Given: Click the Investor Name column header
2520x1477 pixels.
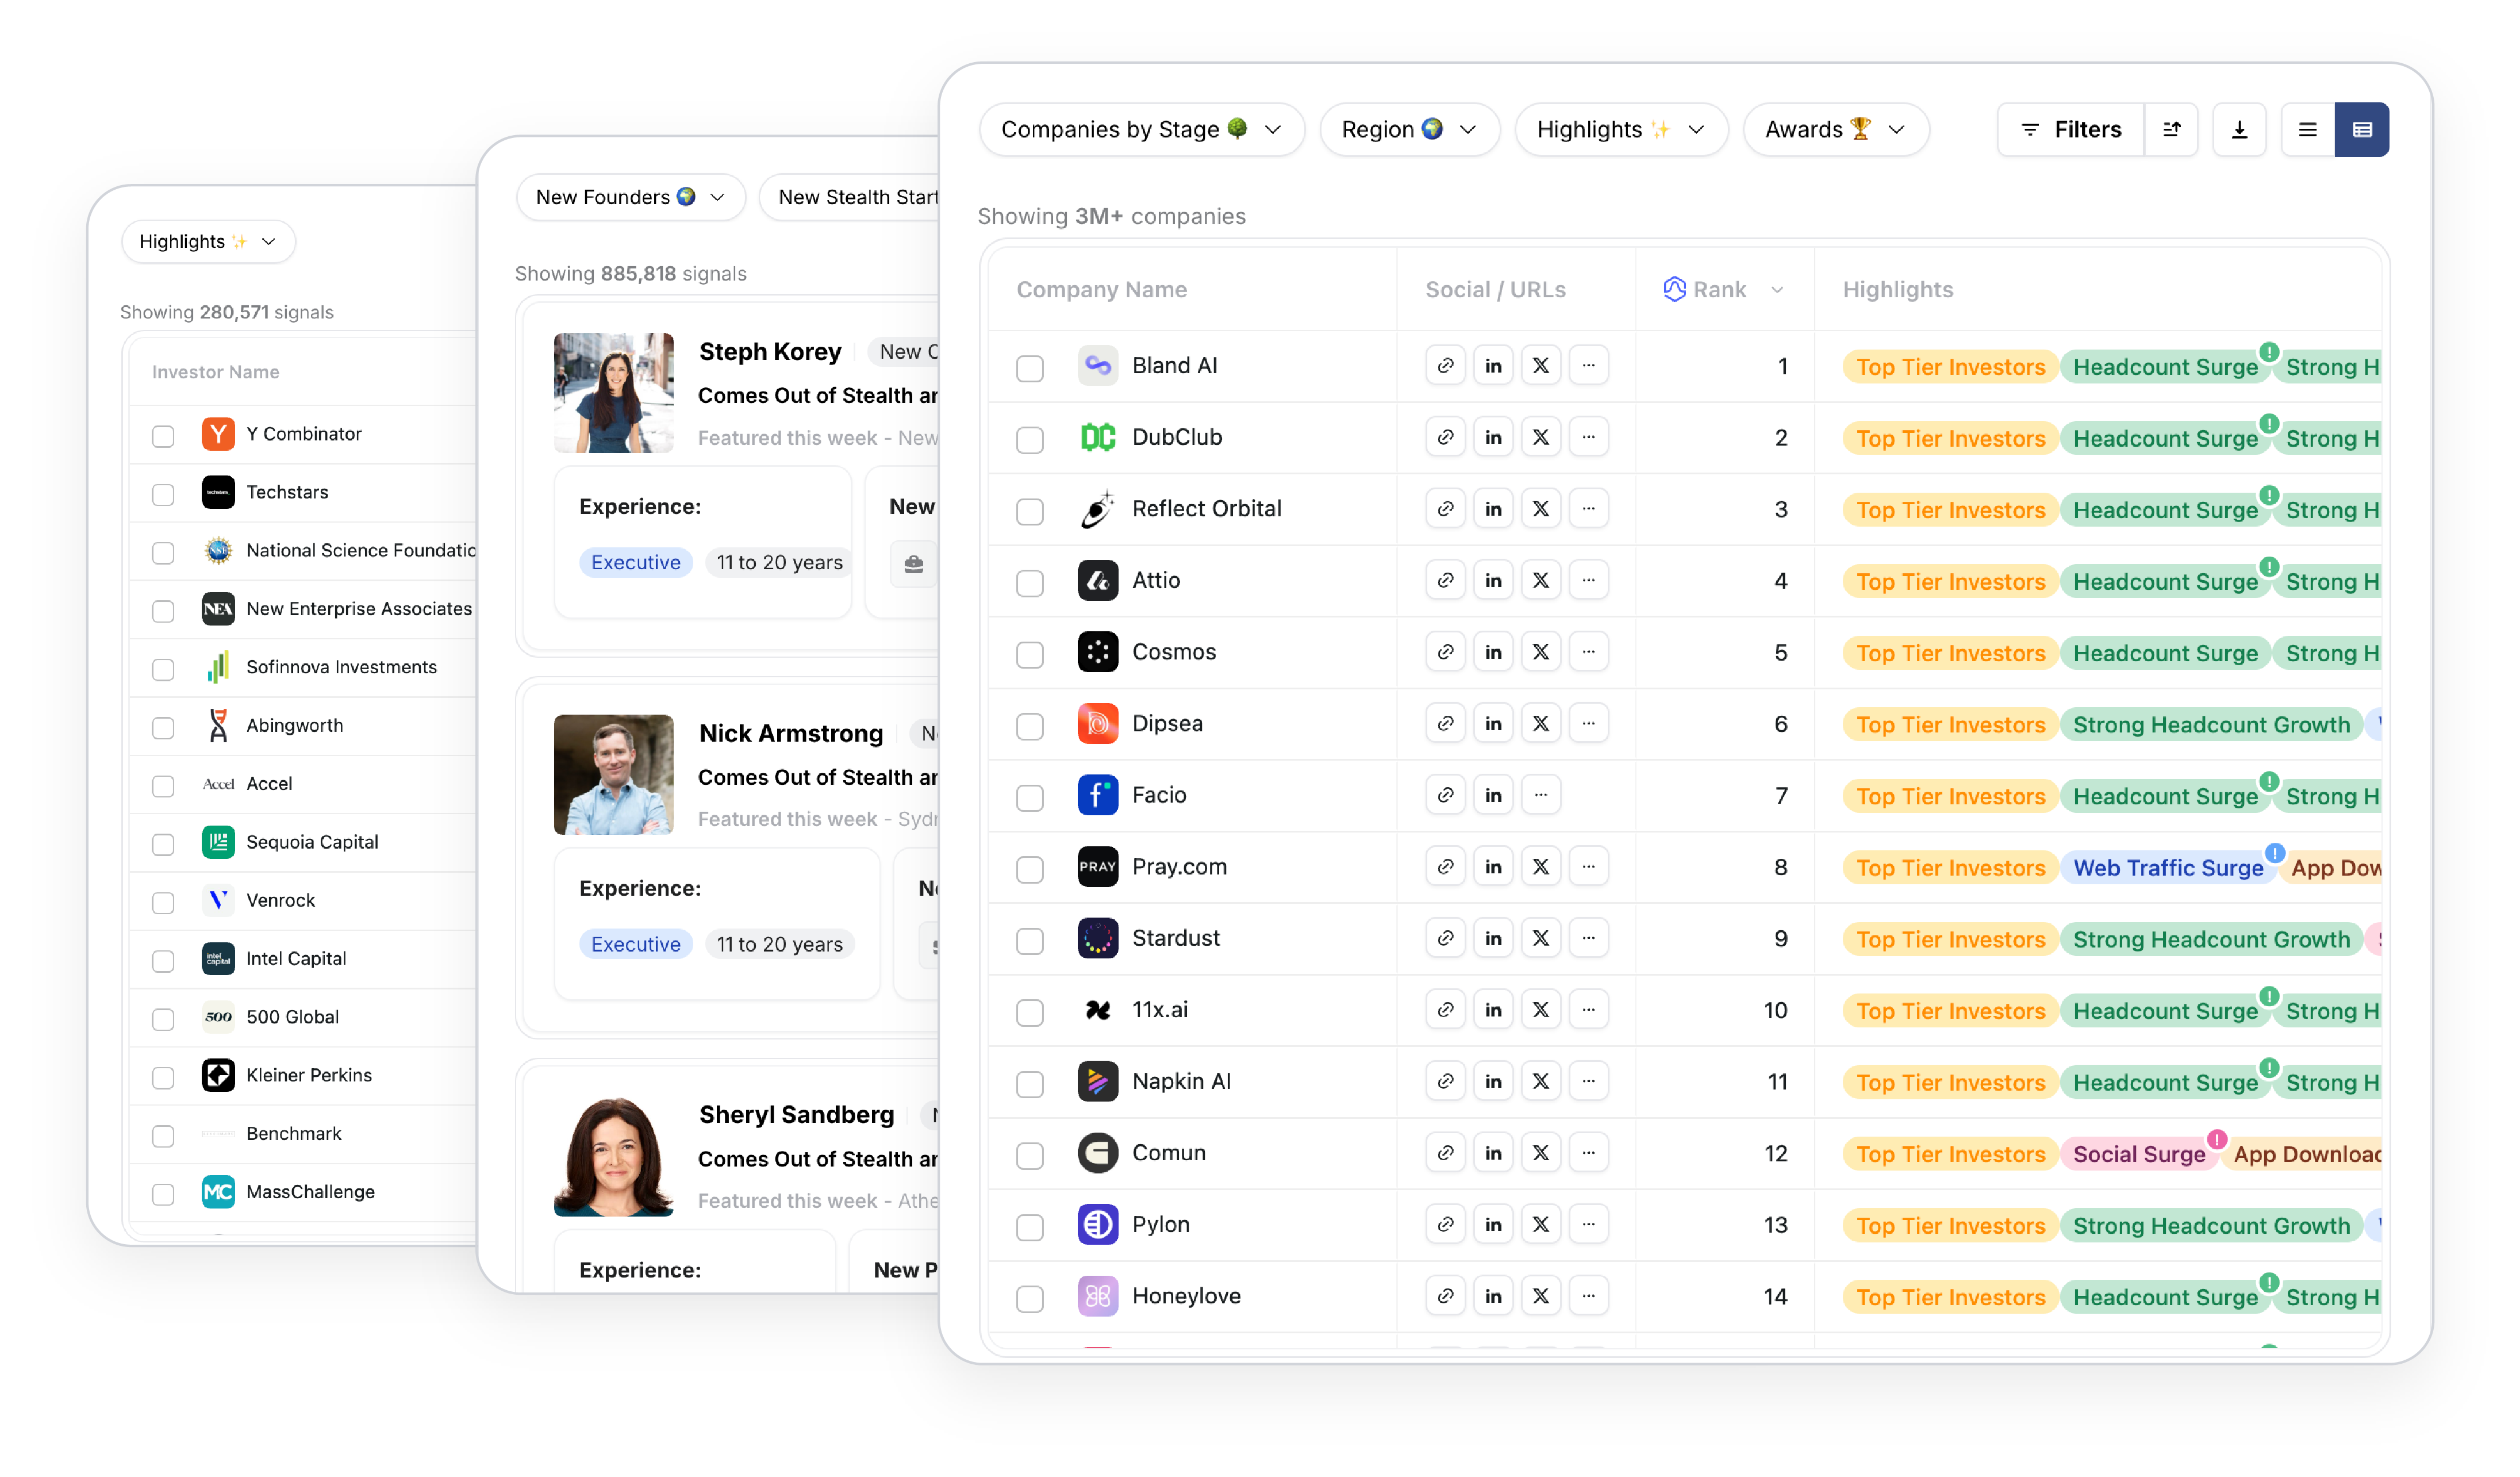Looking at the screenshot, I should (x=215, y=372).
